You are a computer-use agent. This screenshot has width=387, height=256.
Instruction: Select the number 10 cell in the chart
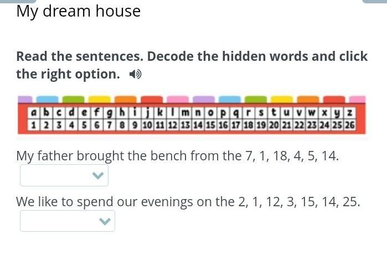[147, 126]
